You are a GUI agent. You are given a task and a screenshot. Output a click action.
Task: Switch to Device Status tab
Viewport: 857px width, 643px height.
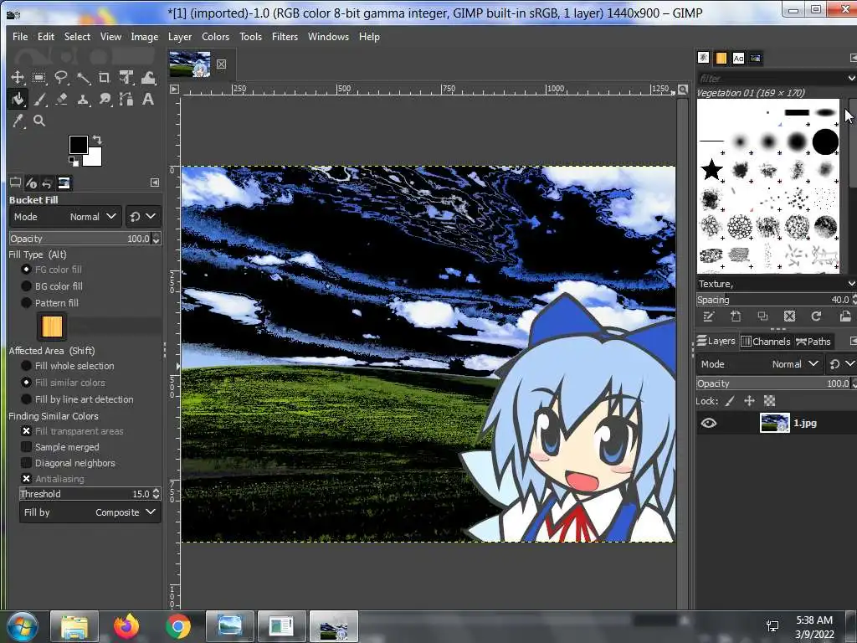pos(31,183)
